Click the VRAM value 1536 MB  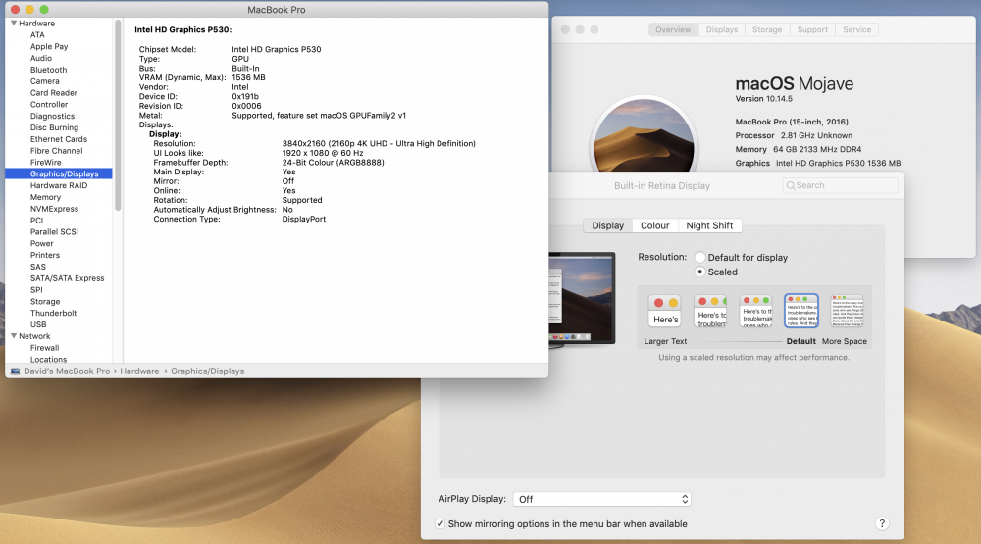248,77
